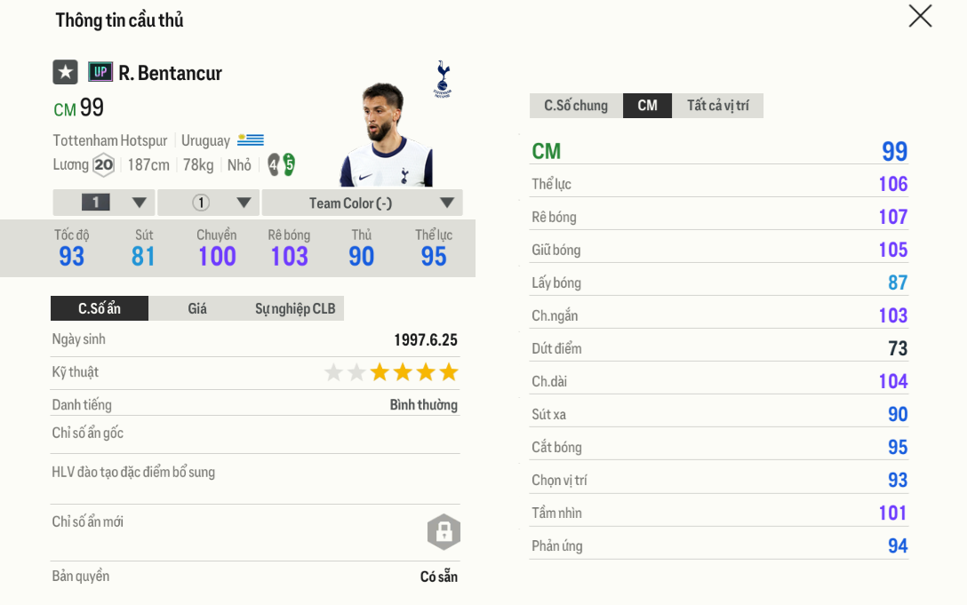Viewport: 967px width, 605px height.
Task: Click the UP badge next to player name
Action: [100, 73]
